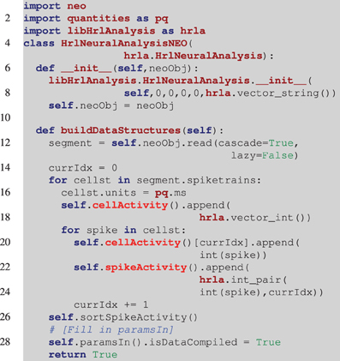Click class name HrlNeuralAnalysisNEO
The image size is (340, 361).
[x=124, y=44]
